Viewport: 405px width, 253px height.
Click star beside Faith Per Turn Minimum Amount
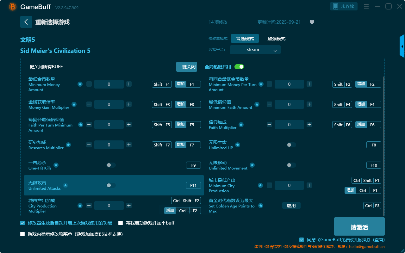[81, 125]
